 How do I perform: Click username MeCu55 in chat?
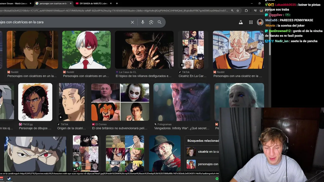[x=271, y=20]
